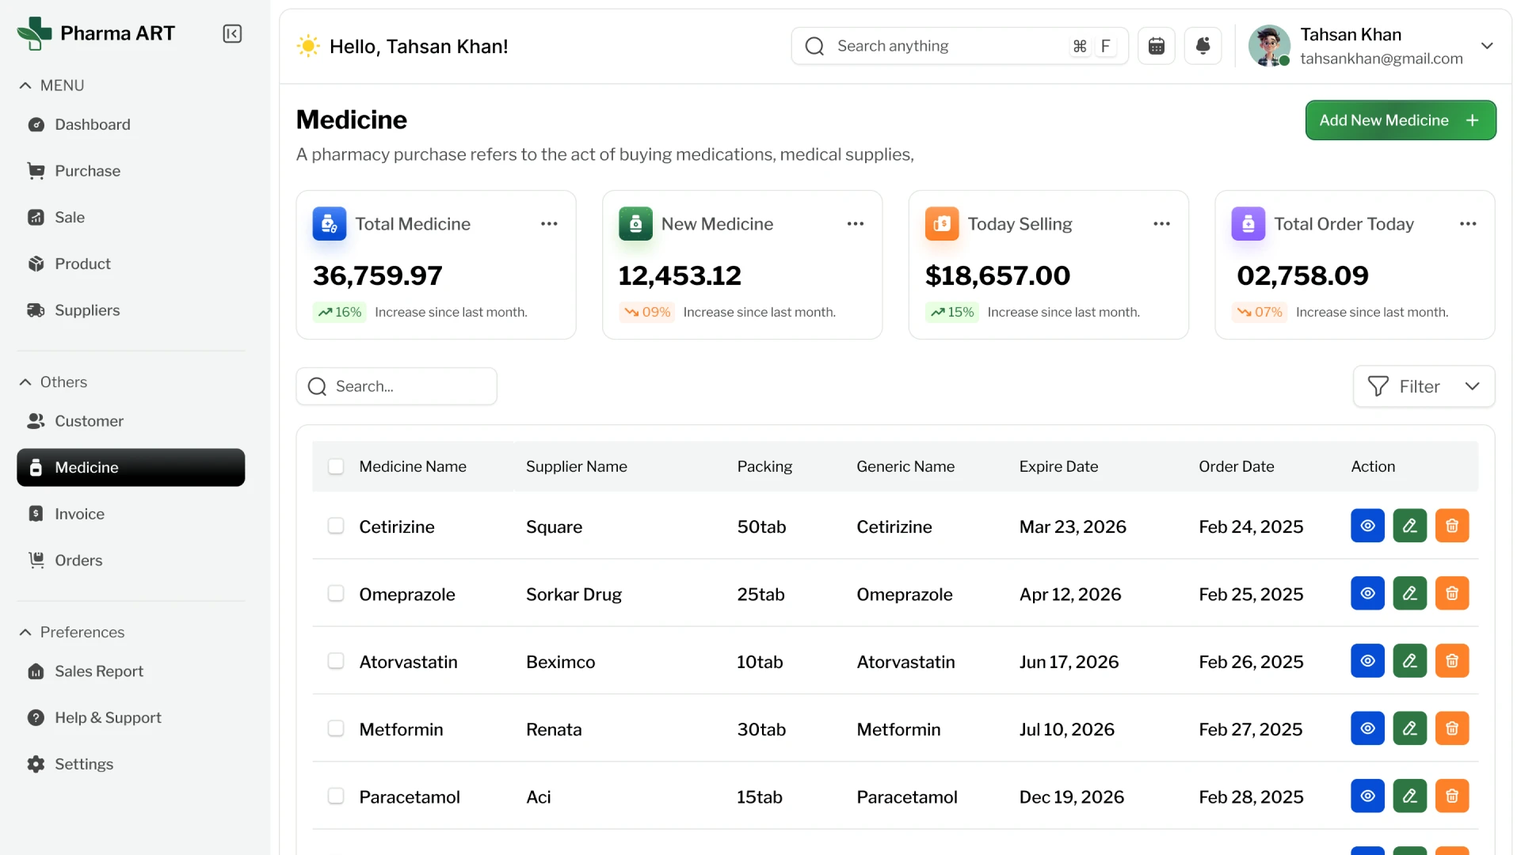Screen dimensions: 1521x855
Task: Collapse the sidebar panel icon
Action: [x=232, y=33]
